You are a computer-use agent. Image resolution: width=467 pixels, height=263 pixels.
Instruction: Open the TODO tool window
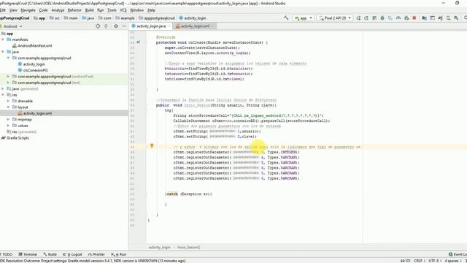(7, 254)
